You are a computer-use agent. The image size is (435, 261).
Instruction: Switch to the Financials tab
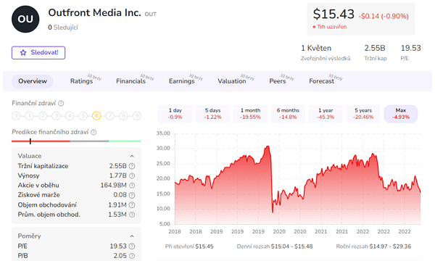(131, 81)
